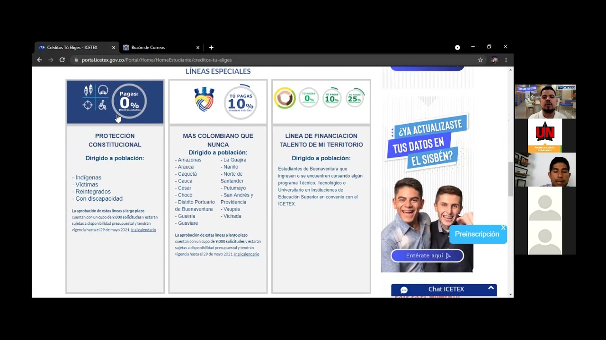
Task: Click the Líneas Especiales heading
Action: (218, 71)
